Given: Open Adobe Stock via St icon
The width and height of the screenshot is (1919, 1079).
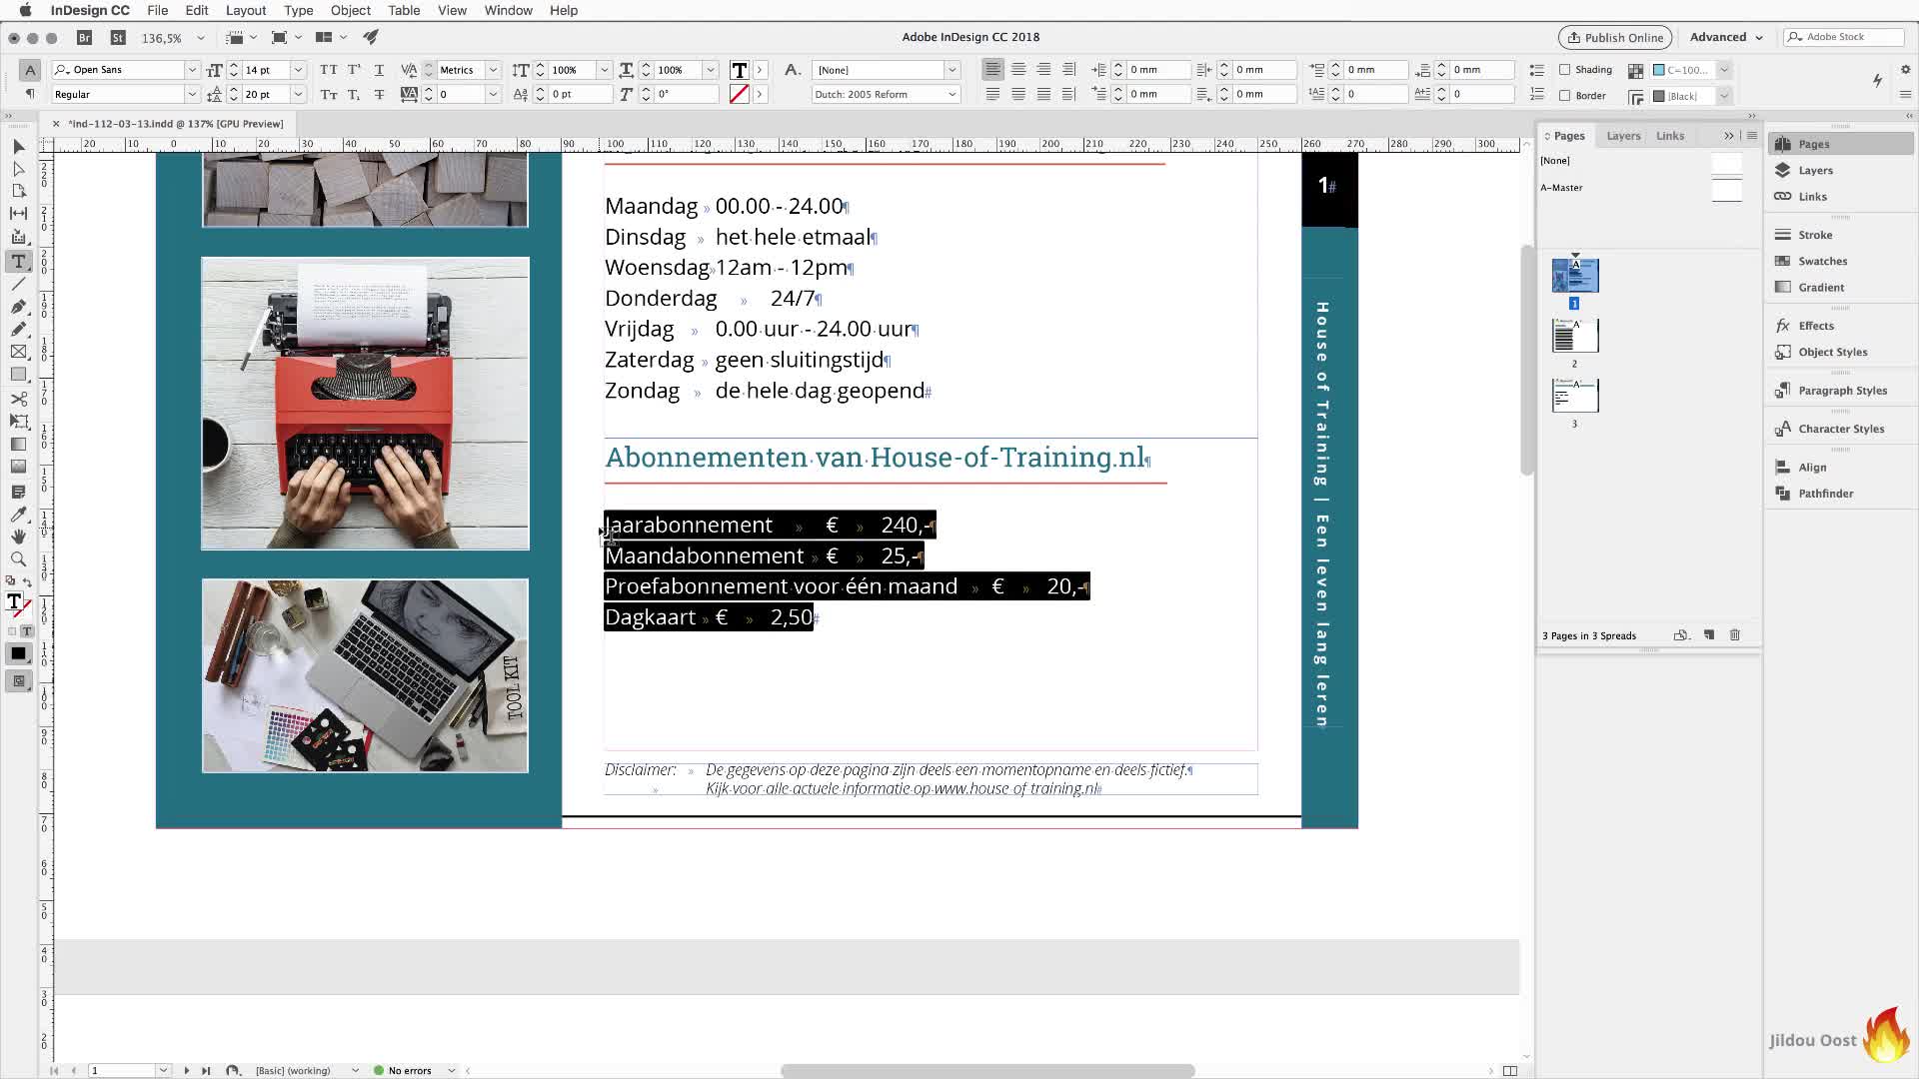Looking at the screenshot, I should (118, 37).
